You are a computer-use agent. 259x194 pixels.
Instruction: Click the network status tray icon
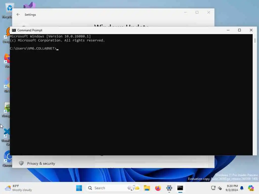(x=220, y=188)
